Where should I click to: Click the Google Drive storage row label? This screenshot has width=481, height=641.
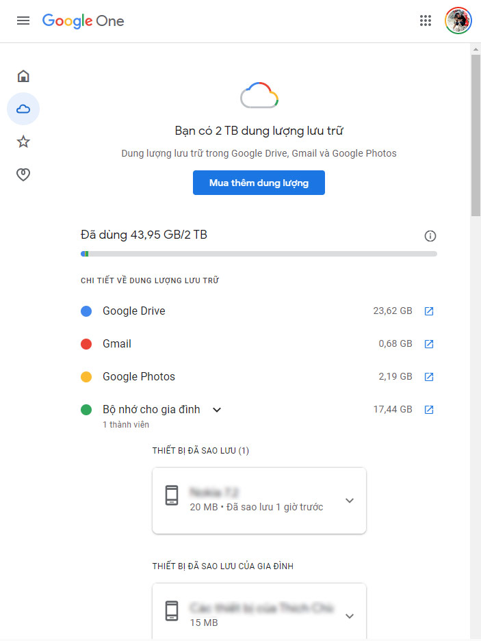tap(133, 311)
